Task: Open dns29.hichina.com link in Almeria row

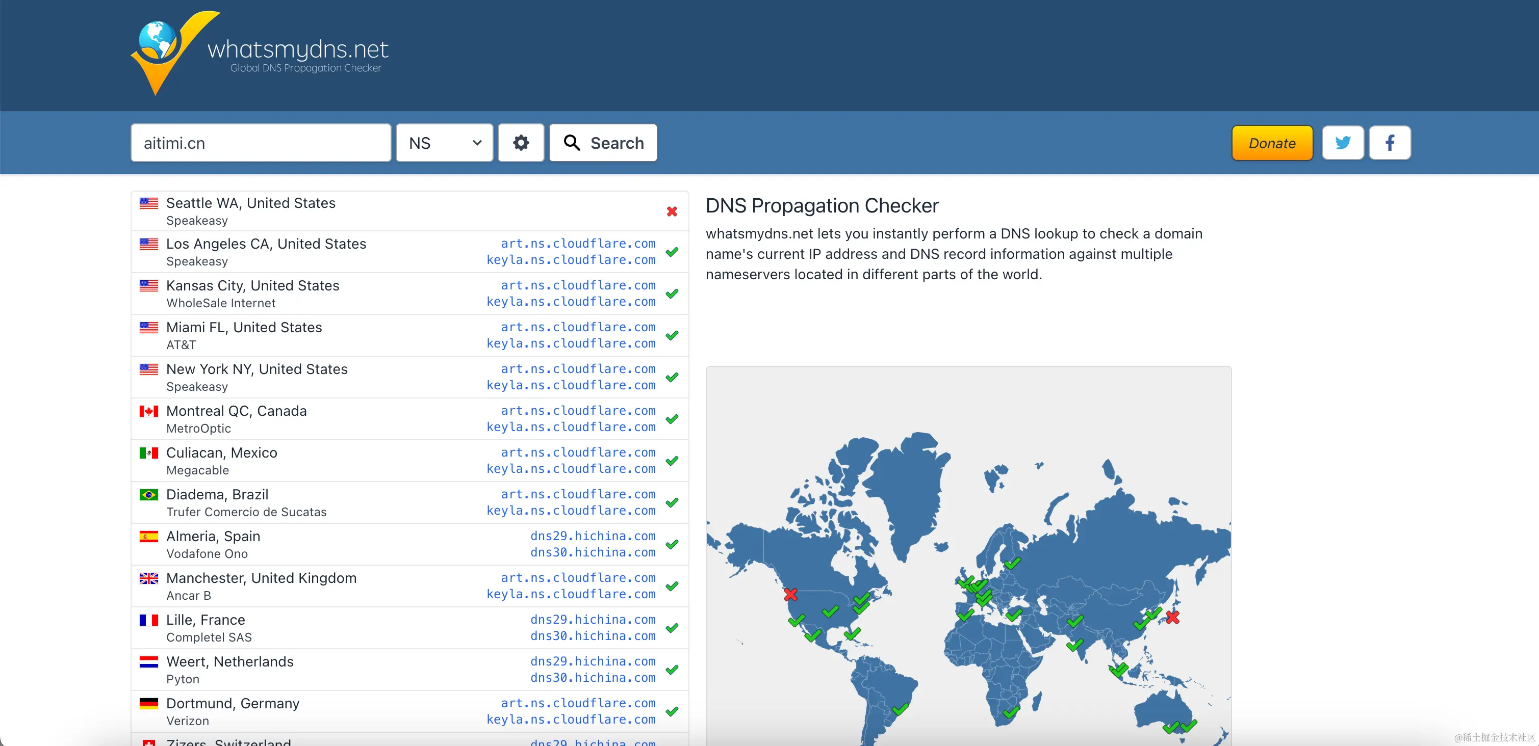Action: tap(592, 536)
